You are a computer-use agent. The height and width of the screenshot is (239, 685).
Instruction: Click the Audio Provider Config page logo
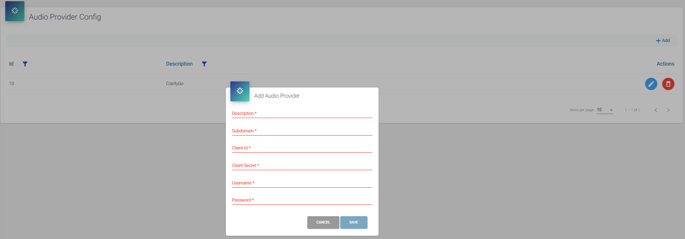(15, 11)
